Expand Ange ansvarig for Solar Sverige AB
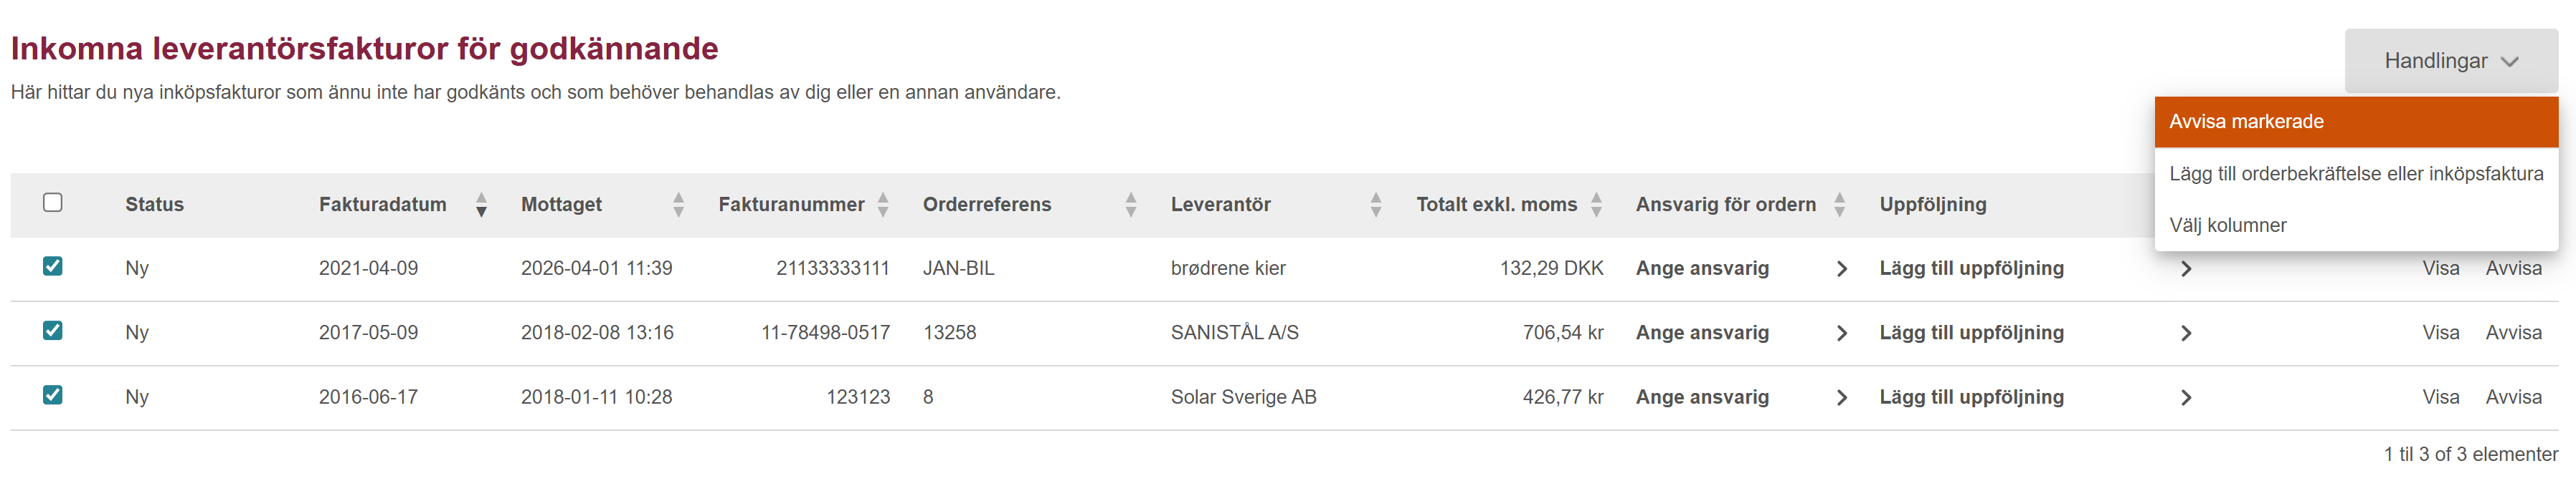The height and width of the screenshot is (481, 2576). (1841, 397)
